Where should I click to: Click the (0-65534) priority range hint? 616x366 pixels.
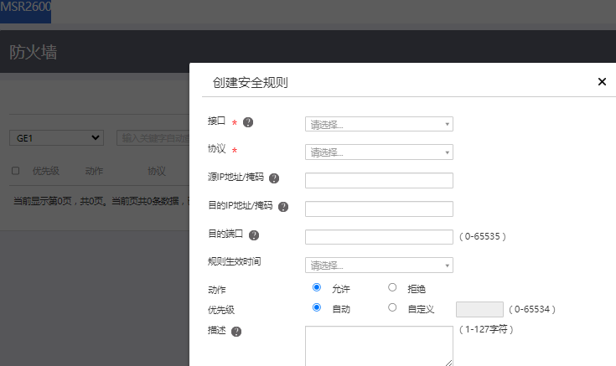pos(532,309)
